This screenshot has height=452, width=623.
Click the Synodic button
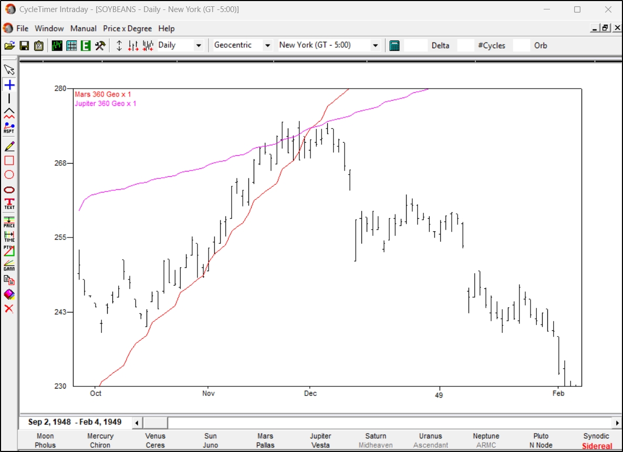[596, 436]
